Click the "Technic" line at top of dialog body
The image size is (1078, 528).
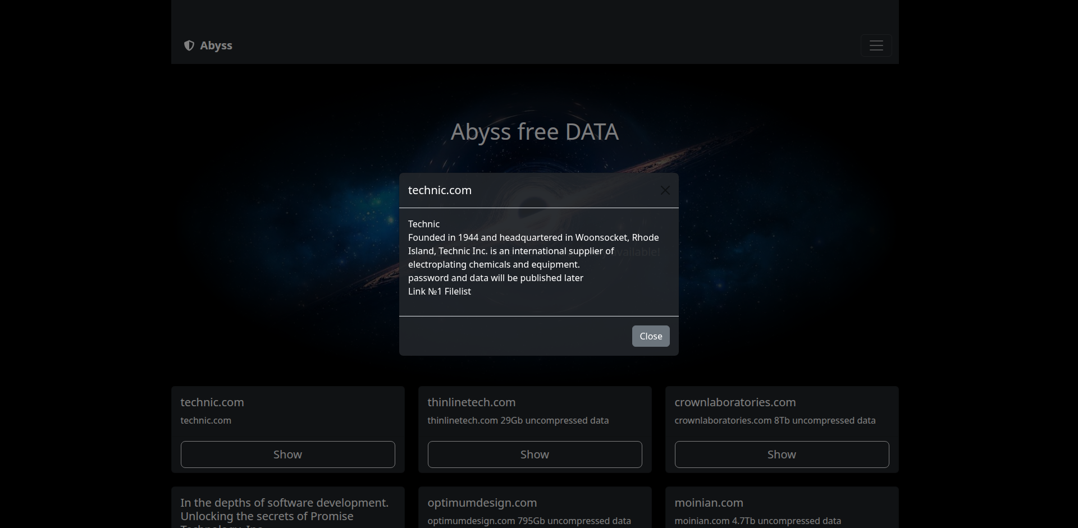(x=424, y=224)
